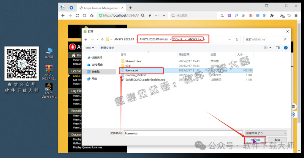Close the 打开 file dialog

287,31
